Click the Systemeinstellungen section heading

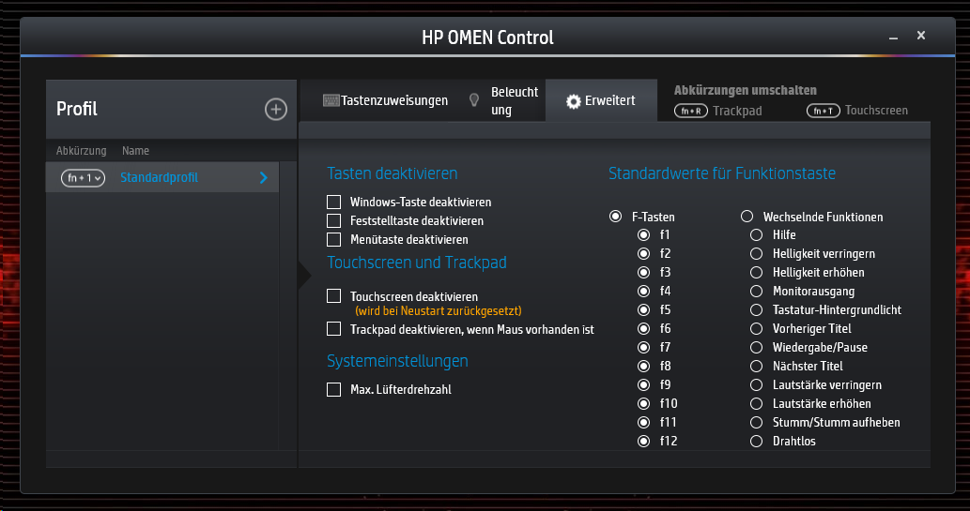coord(397,361)
